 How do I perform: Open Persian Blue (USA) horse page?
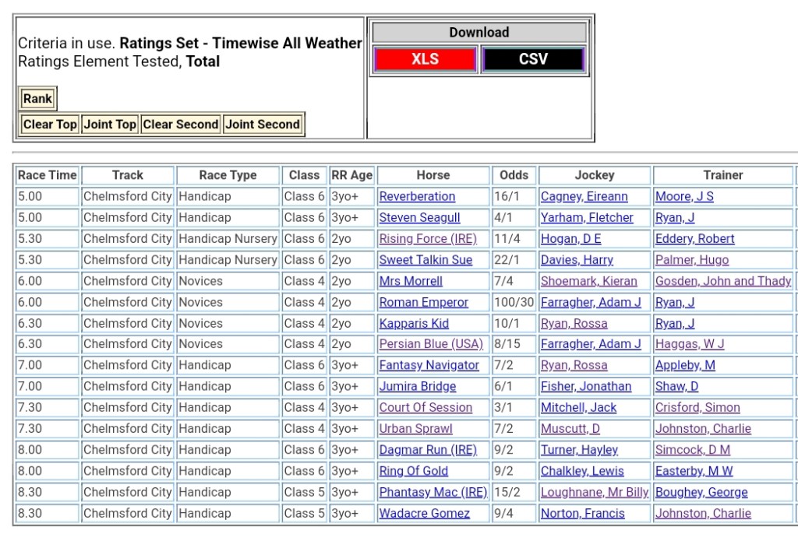pos(431,344)
